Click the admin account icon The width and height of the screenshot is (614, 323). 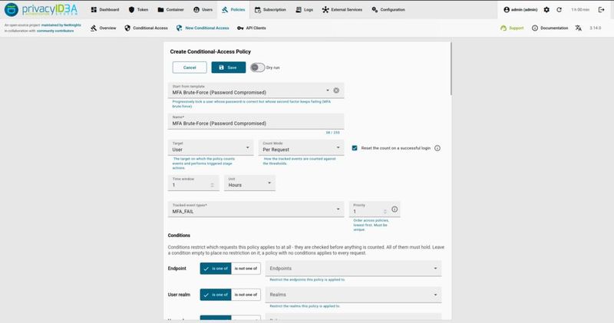tap(507, 10)
